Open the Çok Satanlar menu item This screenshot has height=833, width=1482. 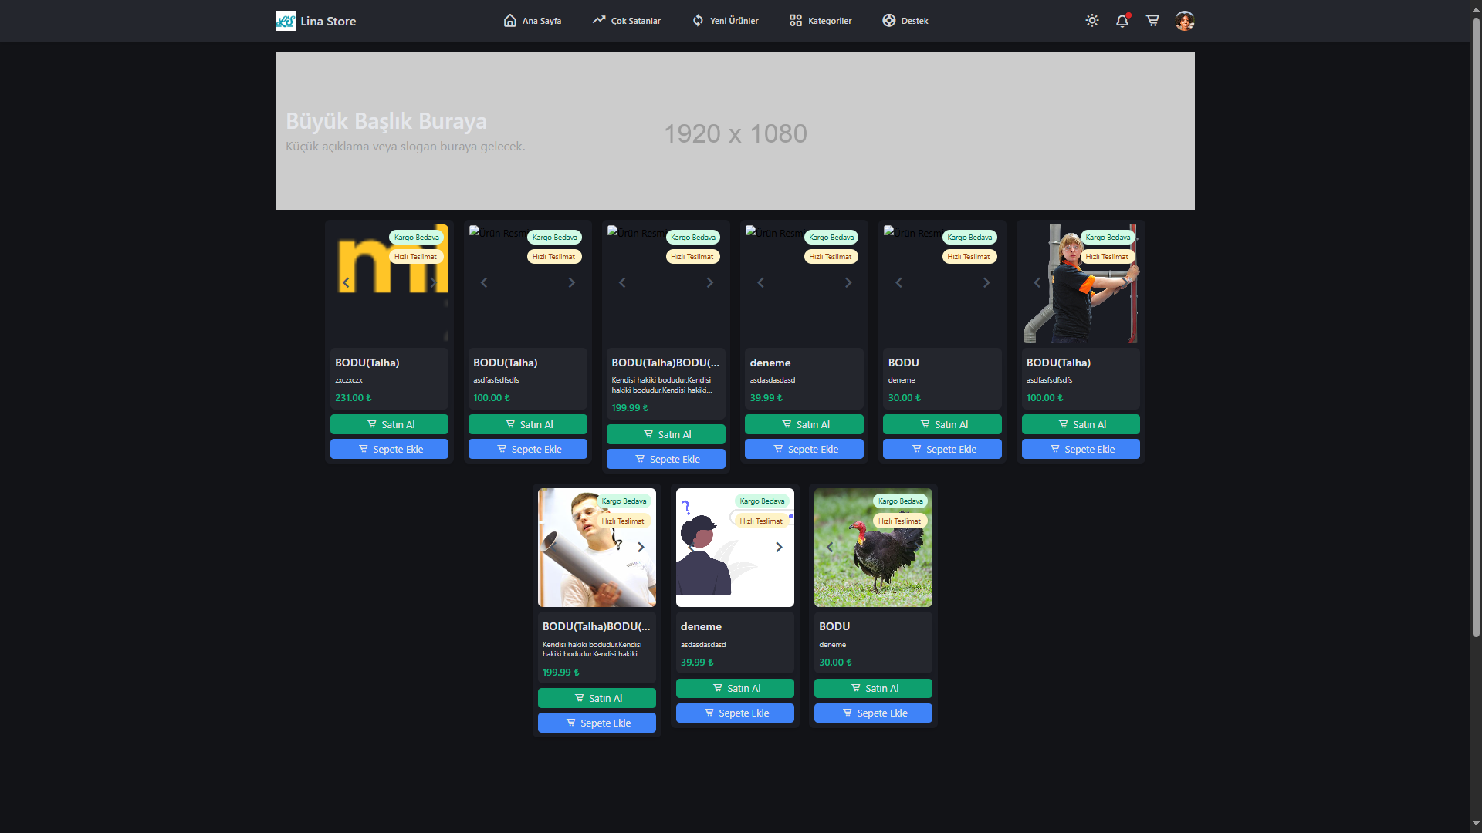pos(627,21)
